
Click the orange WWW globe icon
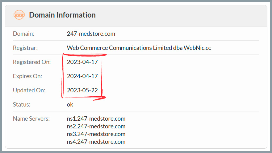(x=19, y=15)
